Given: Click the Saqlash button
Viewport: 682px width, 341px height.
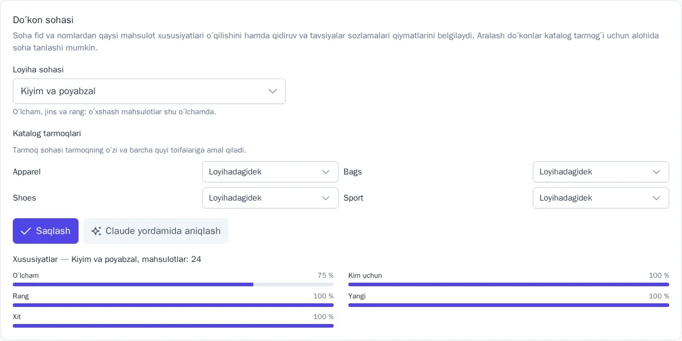Looking at the screenshot, I should tap(46, 230).
